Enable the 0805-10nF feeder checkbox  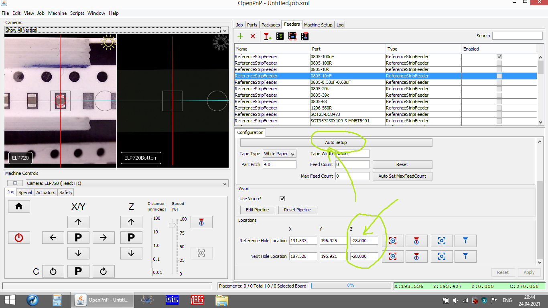pos(499,76)
